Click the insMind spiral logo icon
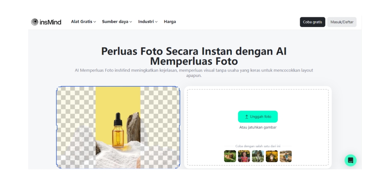Image resolution: width=390 pixels, height=190 pixels. pyautogui.click(x=35, y=22)
